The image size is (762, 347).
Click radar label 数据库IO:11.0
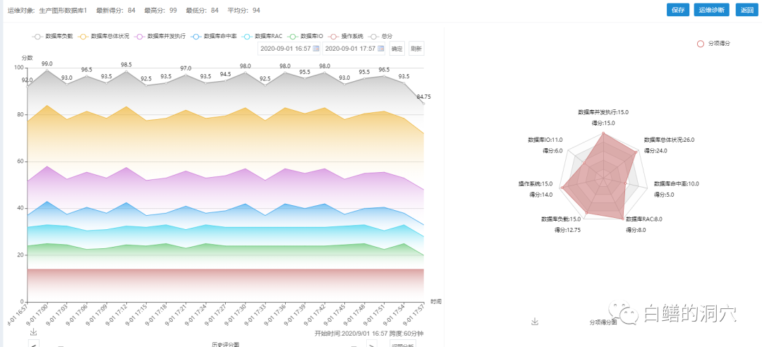pyautogui.click(x=545, y=140)
